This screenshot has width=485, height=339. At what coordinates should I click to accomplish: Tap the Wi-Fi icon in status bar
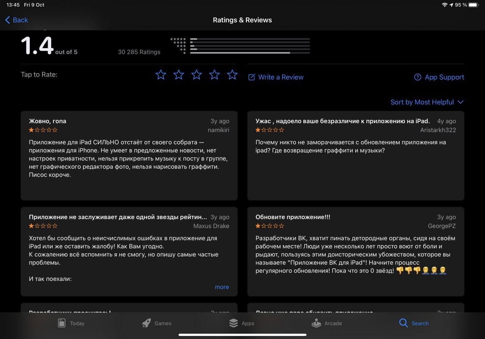point(444,5)
